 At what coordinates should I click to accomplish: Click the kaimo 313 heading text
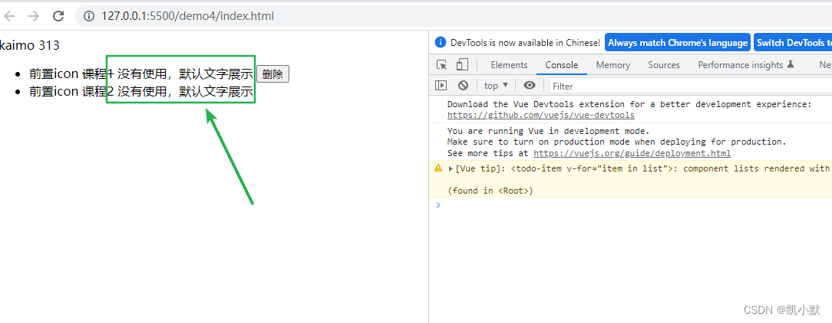[30, 45]
